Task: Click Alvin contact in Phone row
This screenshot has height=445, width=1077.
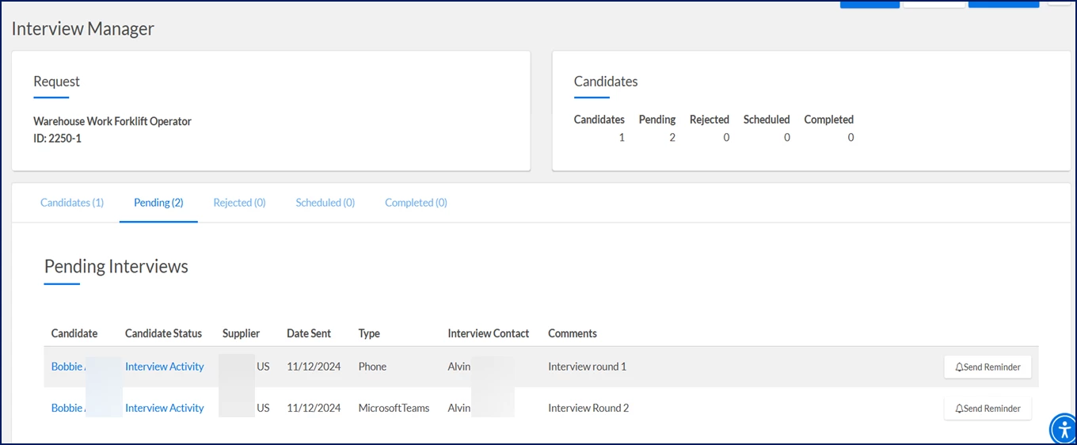Action: 459,367
